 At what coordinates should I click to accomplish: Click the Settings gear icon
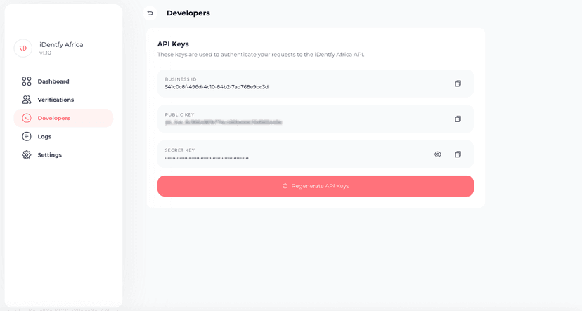(27, 154)
